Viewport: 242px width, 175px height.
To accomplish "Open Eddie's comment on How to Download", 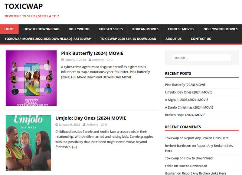I will [193, 166].
